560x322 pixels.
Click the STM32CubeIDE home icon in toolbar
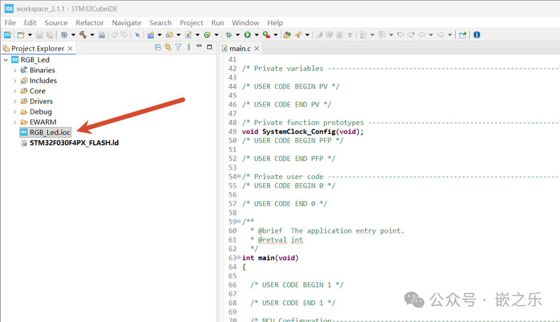(x=8, y=34)
